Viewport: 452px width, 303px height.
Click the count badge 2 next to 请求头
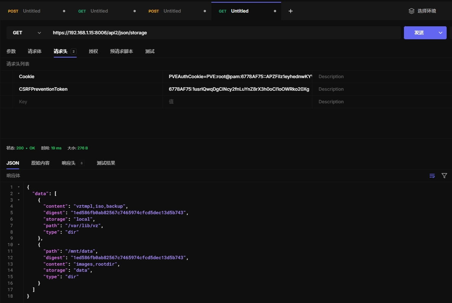(x=74, y=51)
